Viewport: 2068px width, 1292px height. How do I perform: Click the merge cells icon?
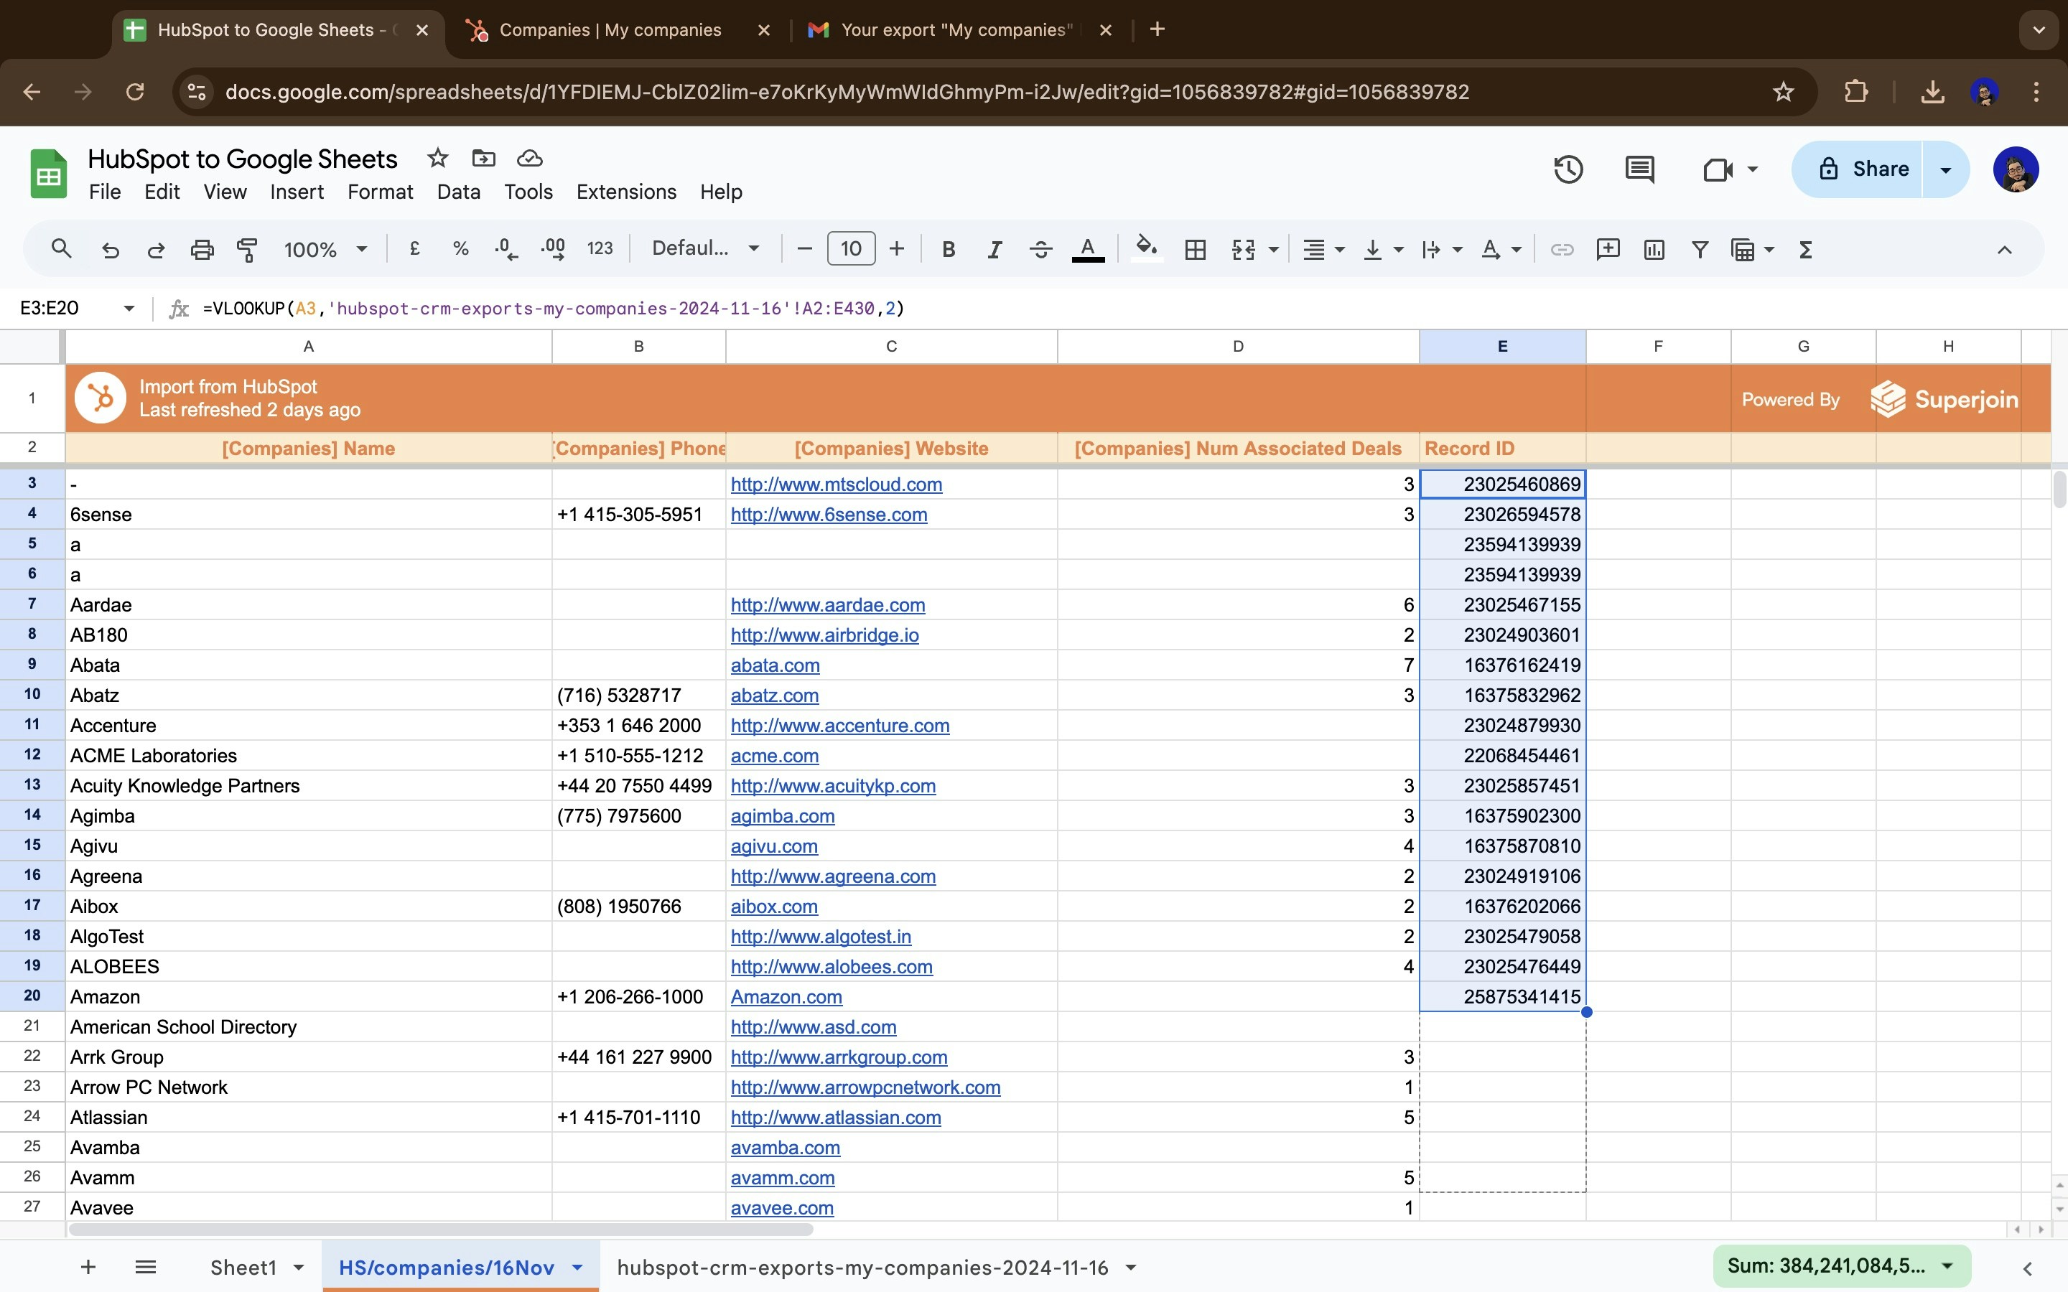[x=1244, y=250]
